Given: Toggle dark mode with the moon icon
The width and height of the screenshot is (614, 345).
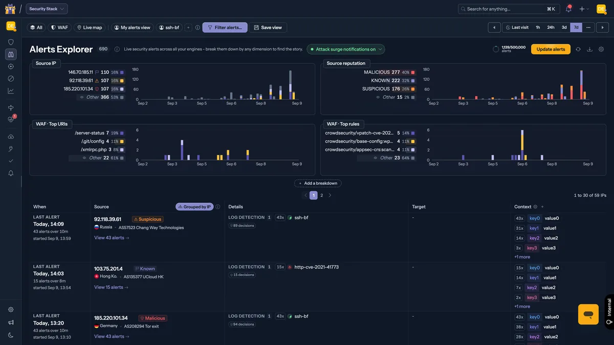Looking at the screenshot, I should pyautogui.click(x=11, y=335).
